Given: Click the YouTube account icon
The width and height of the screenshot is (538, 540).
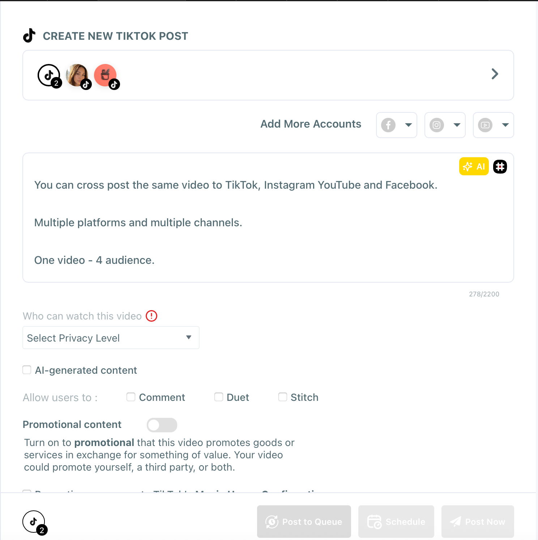Looking at the screenshot, I should click(x=485, y=125).
